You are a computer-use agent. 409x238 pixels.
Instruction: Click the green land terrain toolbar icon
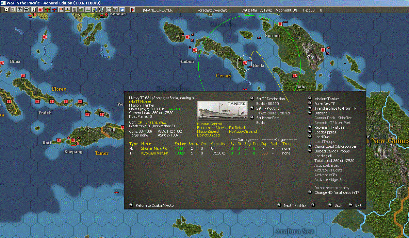point(81,10)
